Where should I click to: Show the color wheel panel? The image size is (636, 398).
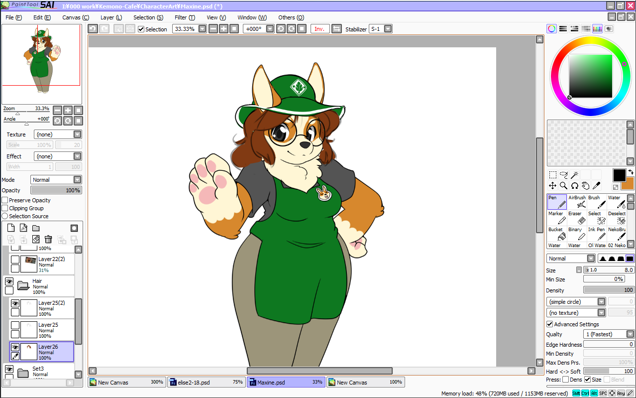point(551,29)
